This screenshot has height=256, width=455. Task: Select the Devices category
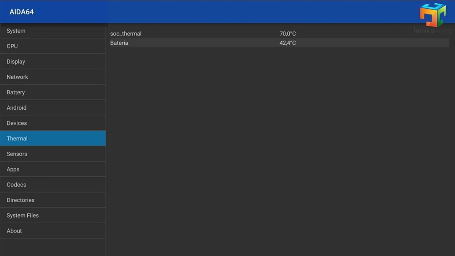(x=16, y=123)
